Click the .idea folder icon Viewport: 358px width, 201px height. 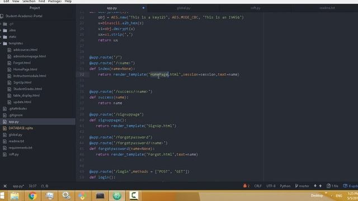5,30
